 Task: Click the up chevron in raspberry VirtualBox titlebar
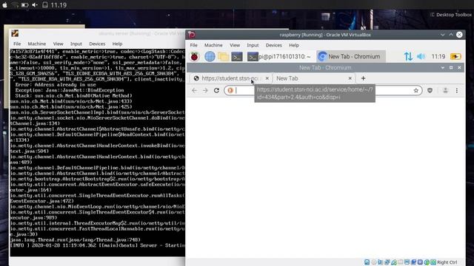(451, 35)
